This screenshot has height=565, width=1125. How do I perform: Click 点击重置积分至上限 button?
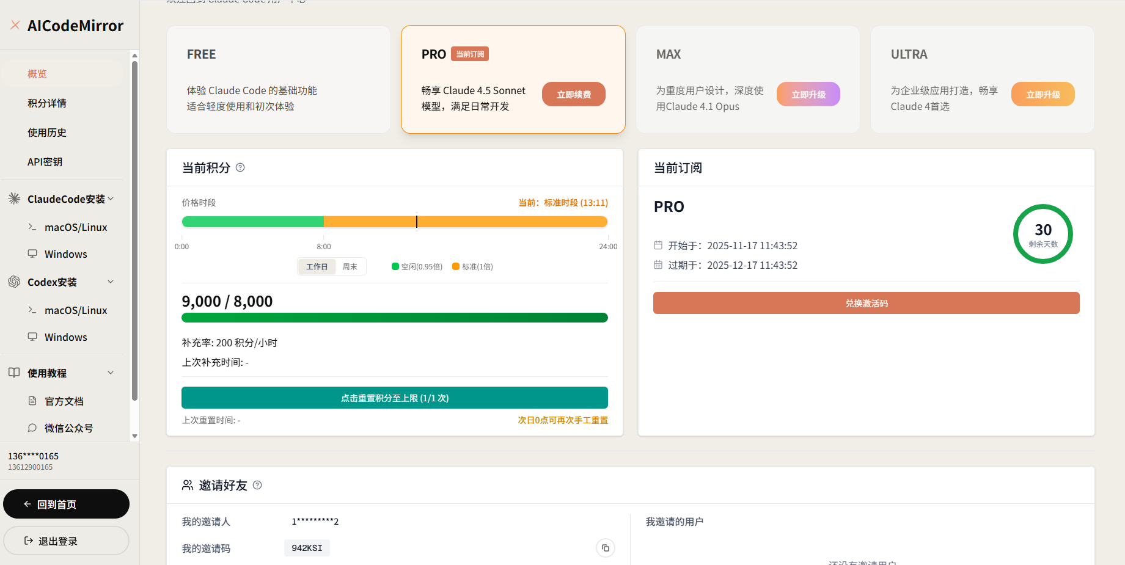pyautogui.click(x=395, y=398)
